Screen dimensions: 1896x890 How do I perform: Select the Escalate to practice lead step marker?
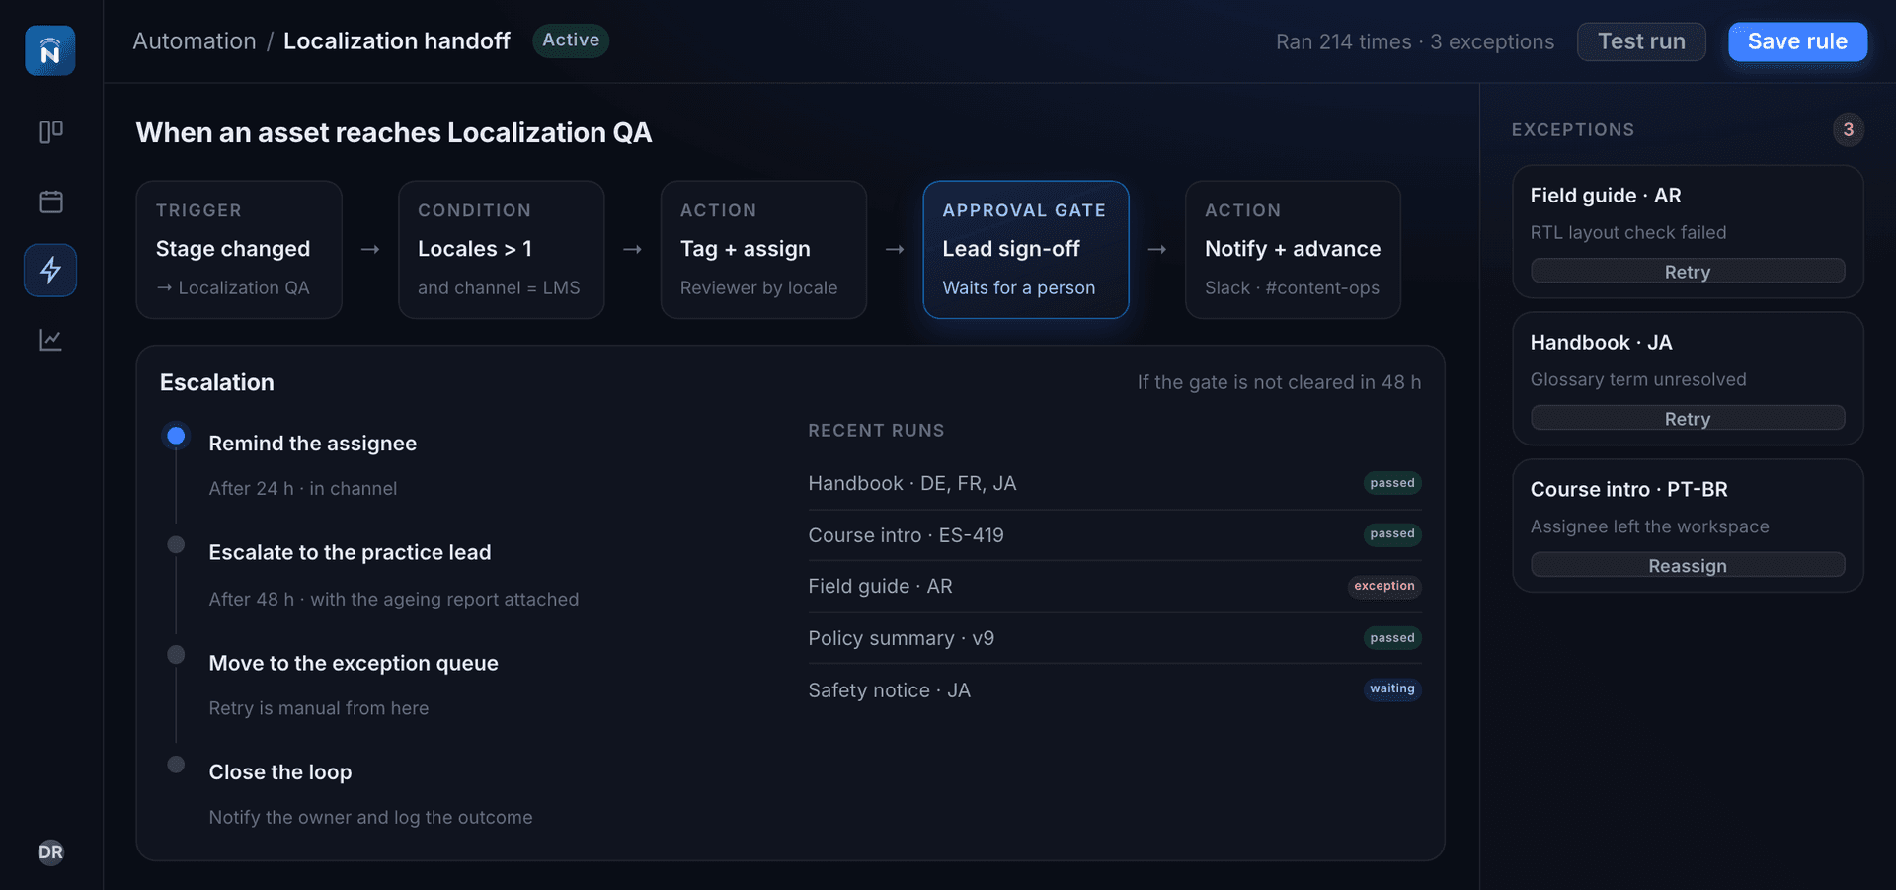176,545
